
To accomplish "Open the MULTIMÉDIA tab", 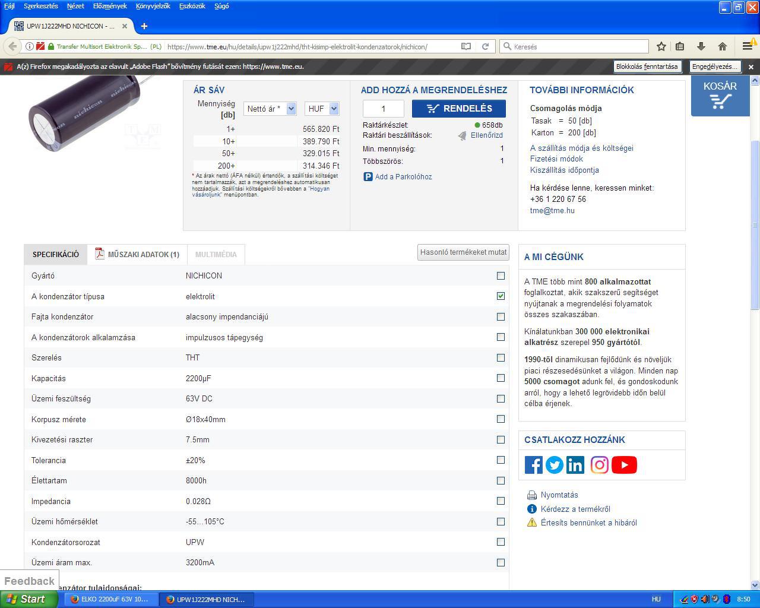I will coord(216,255).
